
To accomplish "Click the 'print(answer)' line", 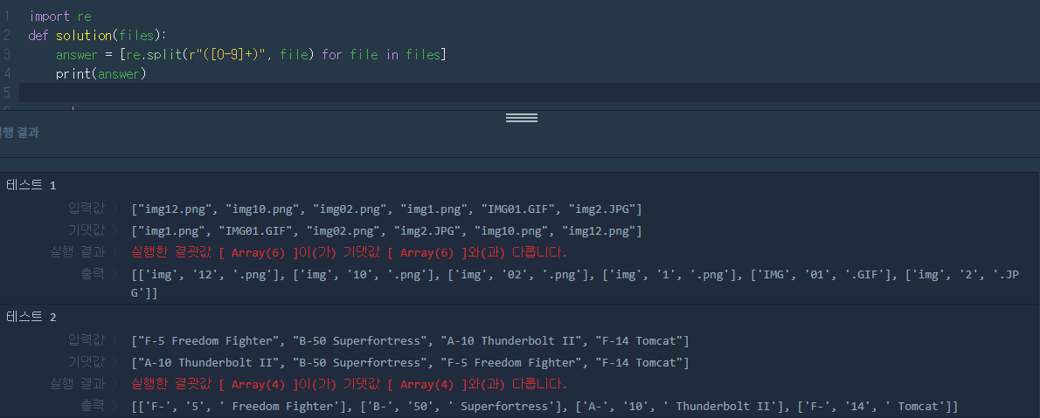I will (x=101, y=73).
